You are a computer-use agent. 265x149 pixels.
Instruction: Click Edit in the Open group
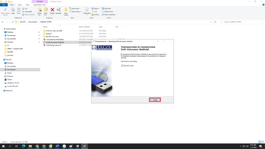coord(94,12)
